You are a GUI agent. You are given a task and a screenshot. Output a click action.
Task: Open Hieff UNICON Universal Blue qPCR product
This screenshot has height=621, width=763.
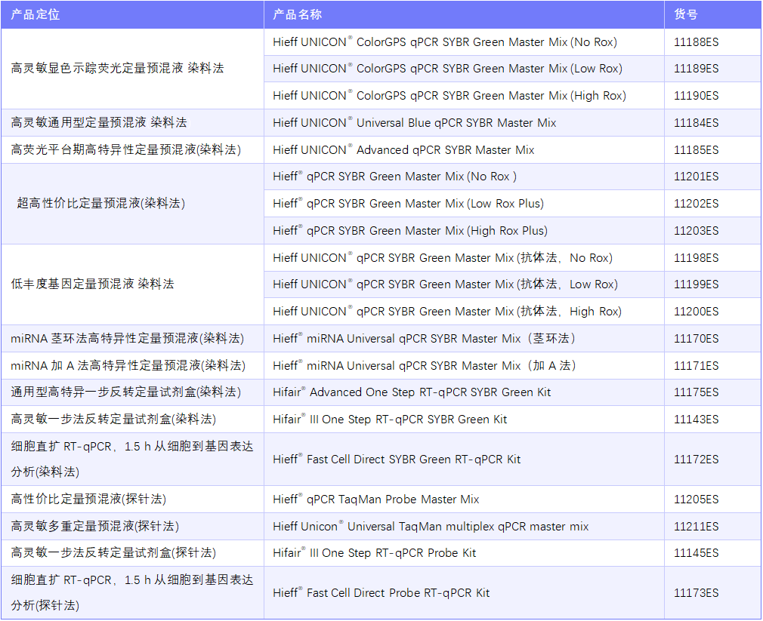[414, 123]
